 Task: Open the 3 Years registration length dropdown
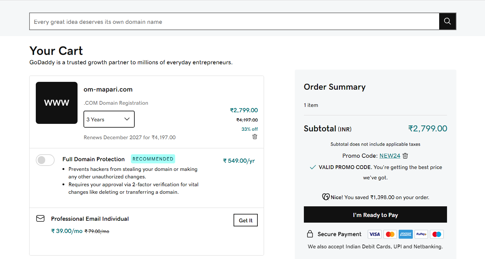click(x=109, y=119)
